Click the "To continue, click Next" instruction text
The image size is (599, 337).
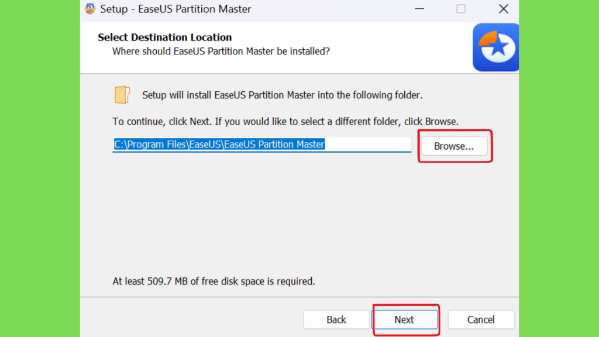pos(285,122)
